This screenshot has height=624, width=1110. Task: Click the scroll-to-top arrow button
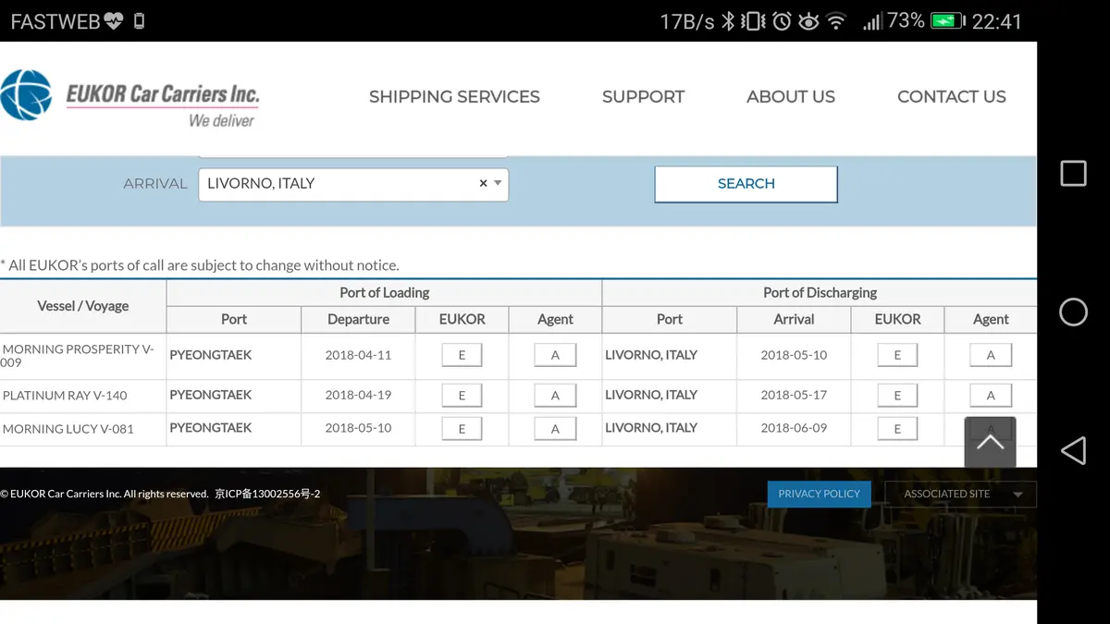click(x=990, y=442)
